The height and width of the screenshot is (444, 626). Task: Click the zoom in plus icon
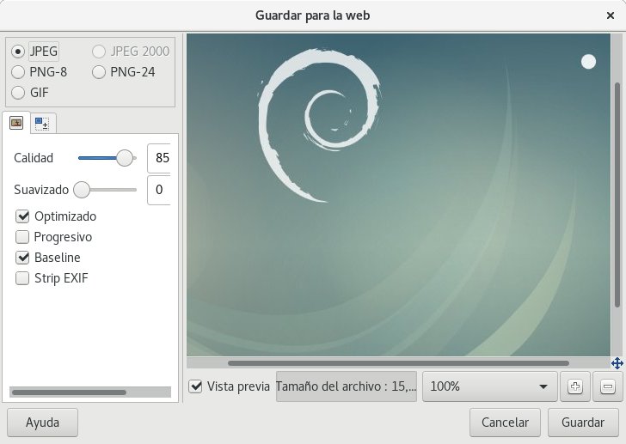(575, 386)
